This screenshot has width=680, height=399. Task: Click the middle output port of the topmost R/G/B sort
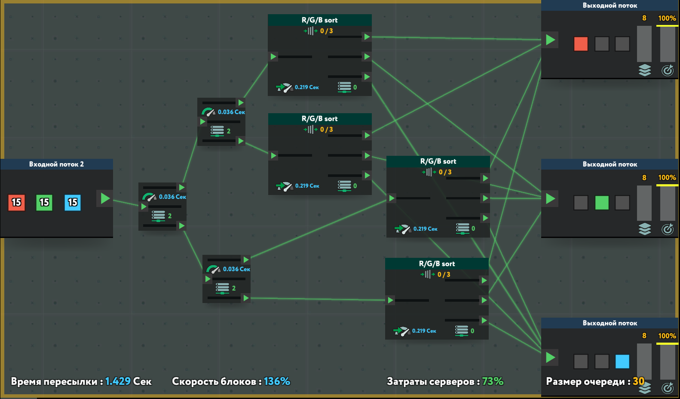(x=367, y=56)
